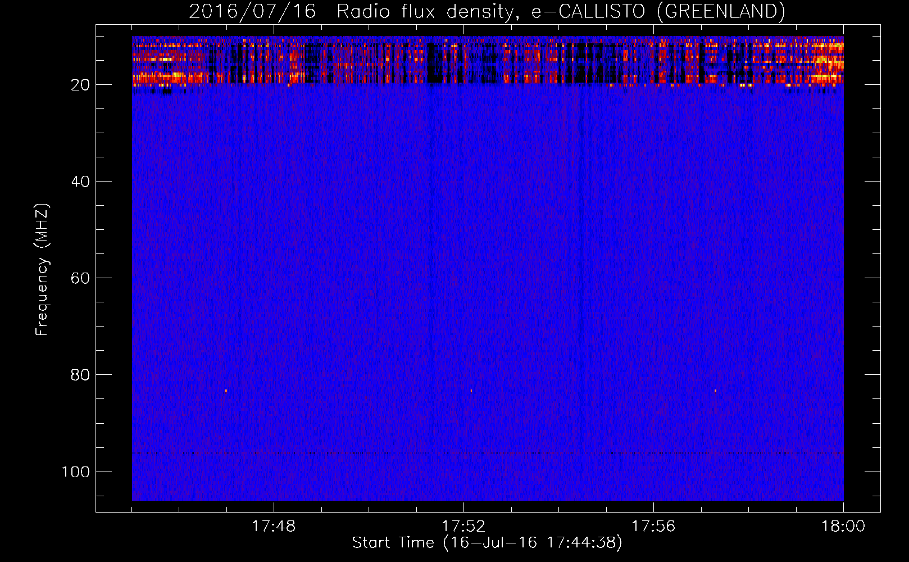This screenshot has height=562, width=909.
Task: Click the 17:48 time tick label
Action: [x=274, y=527]
